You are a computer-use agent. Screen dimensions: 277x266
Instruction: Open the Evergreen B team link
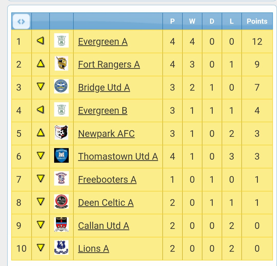coord(103,111)
